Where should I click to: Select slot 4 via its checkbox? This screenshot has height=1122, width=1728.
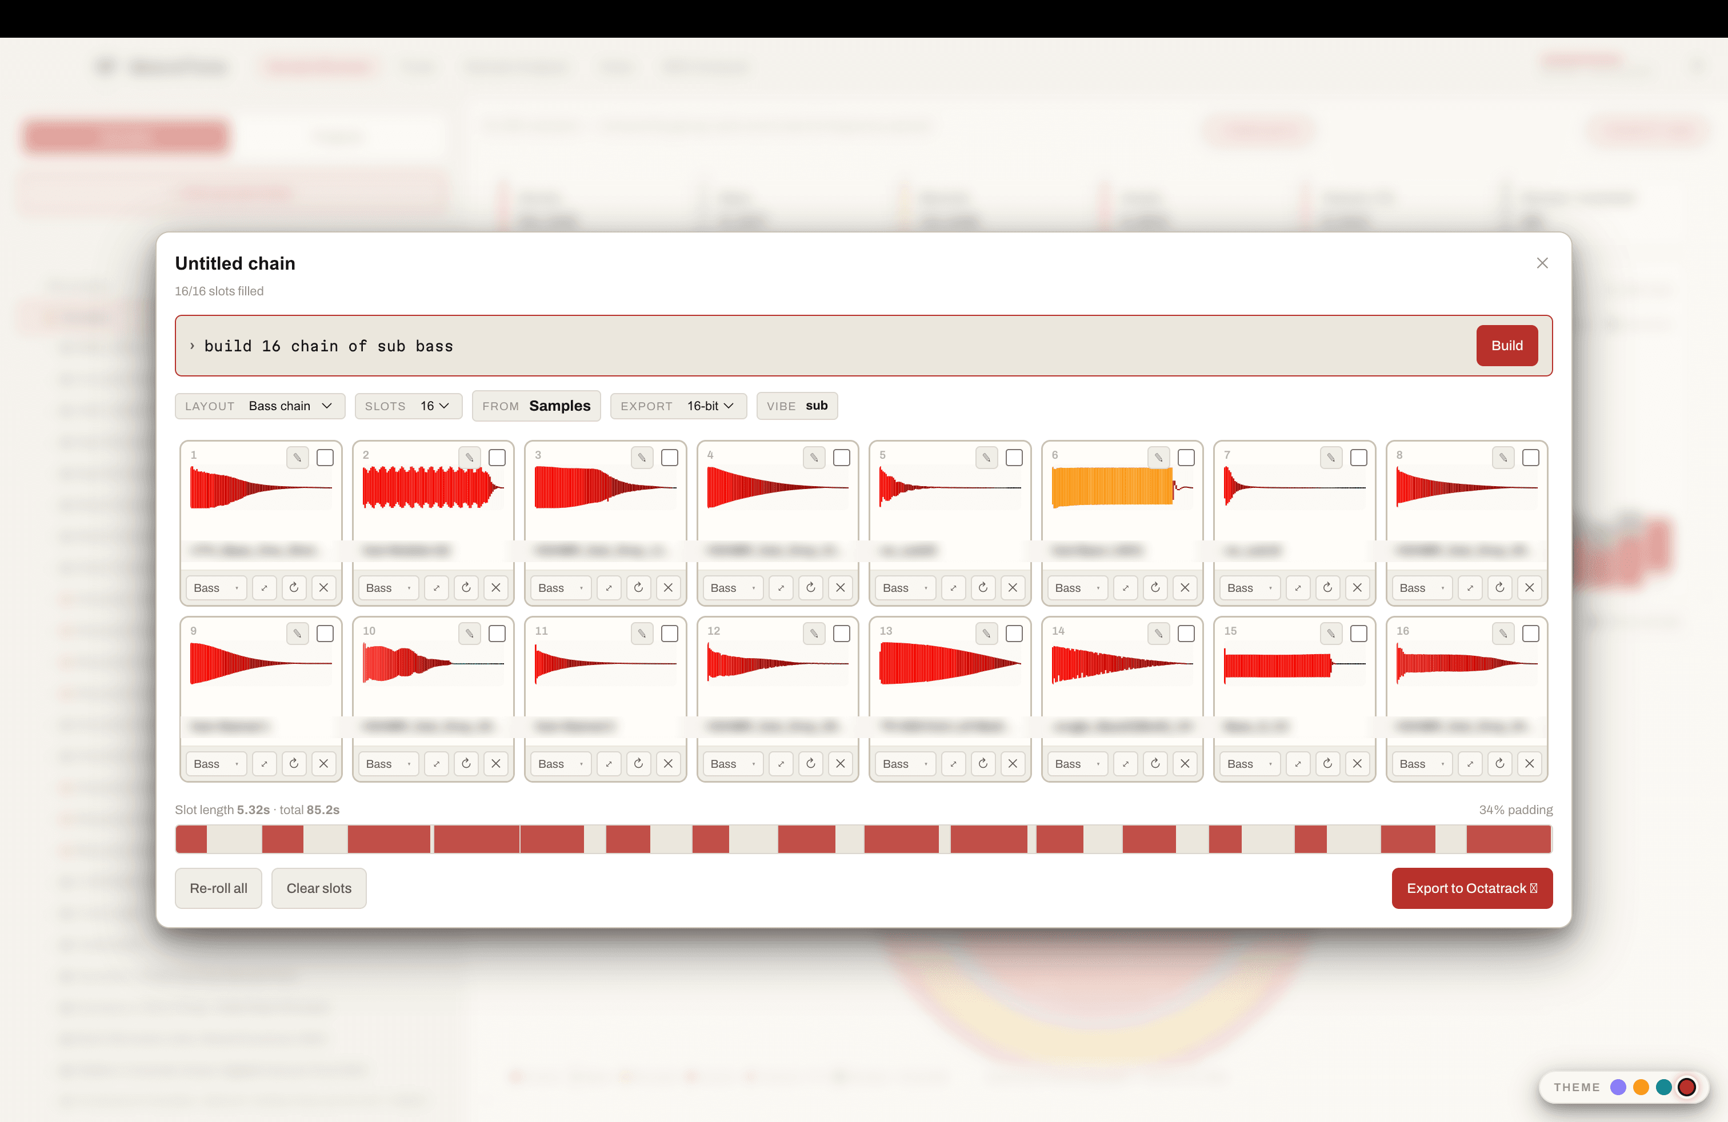pos(842,457)
